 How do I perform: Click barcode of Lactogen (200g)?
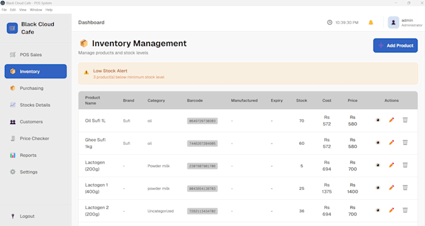click(x=202, y=166)
